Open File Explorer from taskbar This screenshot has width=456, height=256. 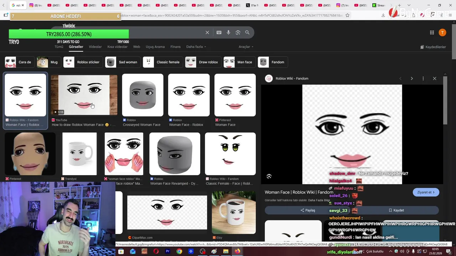226,251
